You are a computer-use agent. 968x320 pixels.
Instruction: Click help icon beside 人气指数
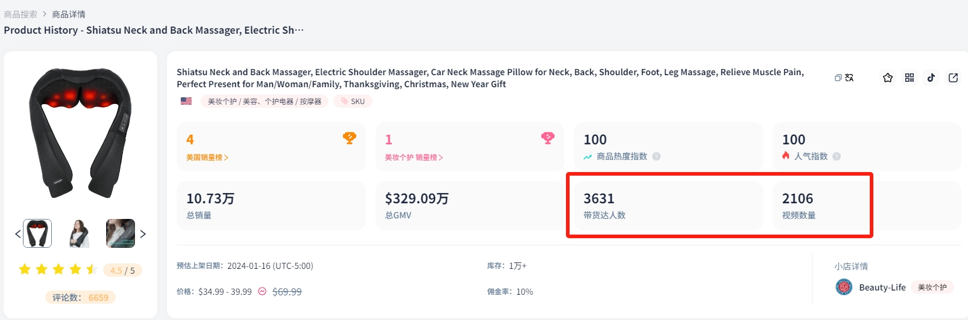click(x=837, y=156)
